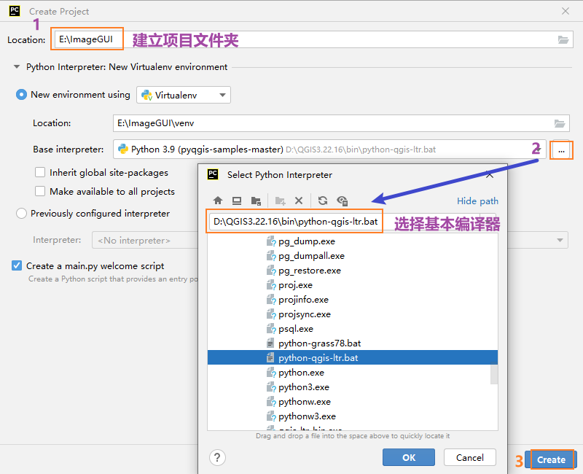Click the Desktop directory toolbar icon
583x474 pixels.
coord(237,201)
